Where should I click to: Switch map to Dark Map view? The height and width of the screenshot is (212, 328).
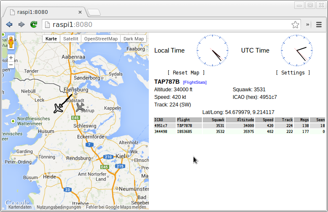134,39
